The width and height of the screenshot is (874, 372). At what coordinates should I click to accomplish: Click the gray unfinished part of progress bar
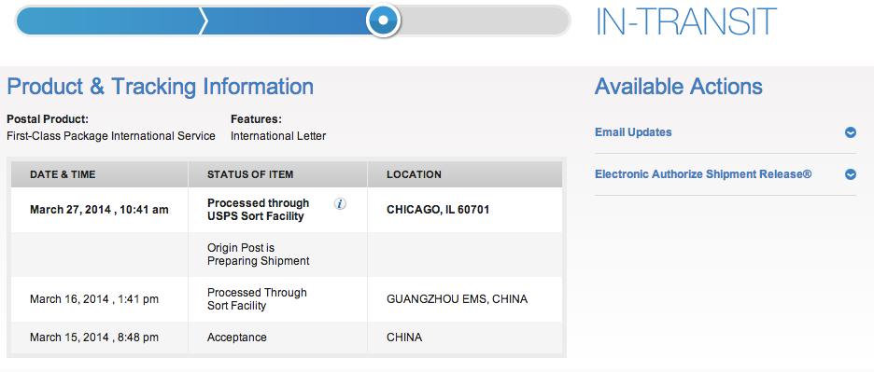(484, 21)
